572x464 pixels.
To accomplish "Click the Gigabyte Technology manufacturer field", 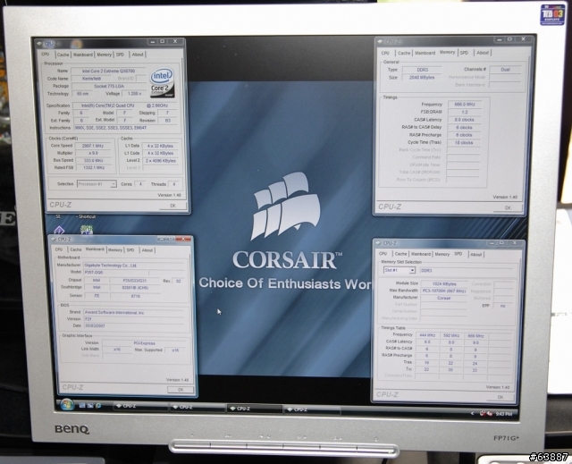I will [133, 266].
